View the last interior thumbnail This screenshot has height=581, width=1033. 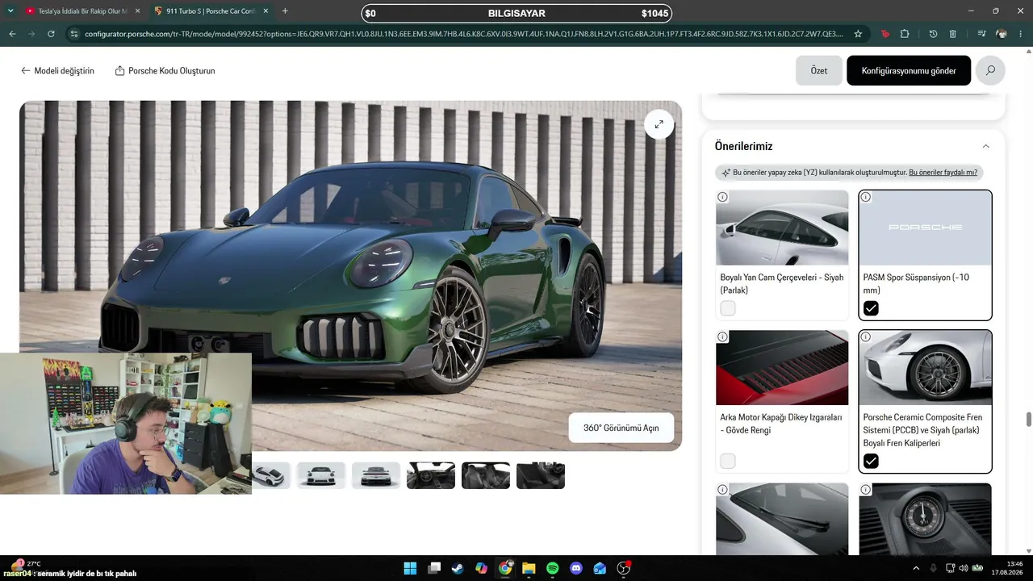click(541, 475)
